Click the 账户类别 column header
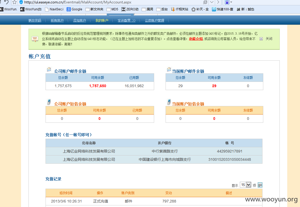The height and width of the screenshot is (207, 300). point(128,193)
